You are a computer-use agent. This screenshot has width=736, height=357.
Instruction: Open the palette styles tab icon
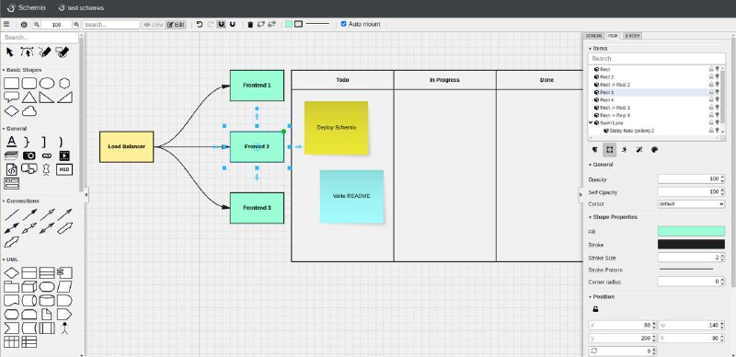tap(654, 150)
